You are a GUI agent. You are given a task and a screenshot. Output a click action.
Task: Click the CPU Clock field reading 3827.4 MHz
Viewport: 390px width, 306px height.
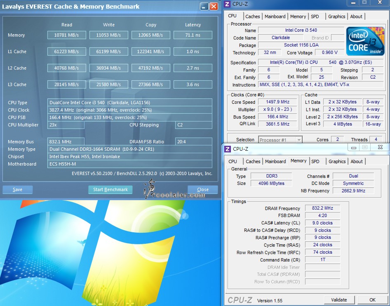[130, 110]
